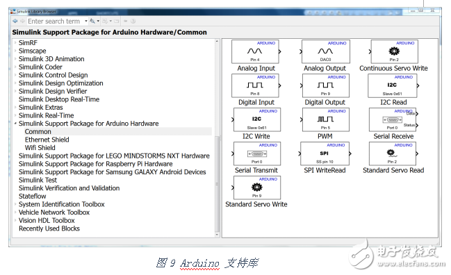
Task: Select the Digital Input block
Action: [x=256, y=85]
